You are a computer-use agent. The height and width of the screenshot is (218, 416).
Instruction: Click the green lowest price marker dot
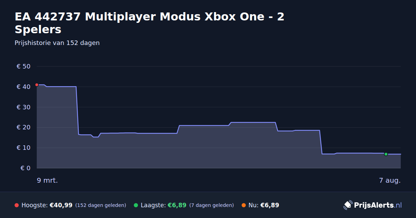pyautogui.click(x=386, y=154)
